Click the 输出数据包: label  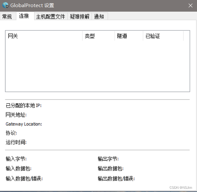point(111,169)
